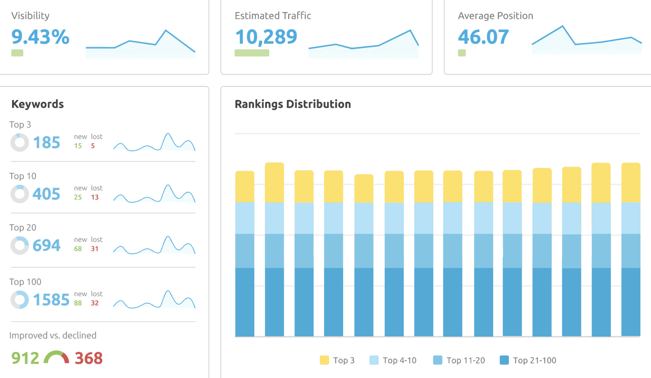Click the first bar in Rankings Distribution
651x378 pixels.
(x=245, y=254)
